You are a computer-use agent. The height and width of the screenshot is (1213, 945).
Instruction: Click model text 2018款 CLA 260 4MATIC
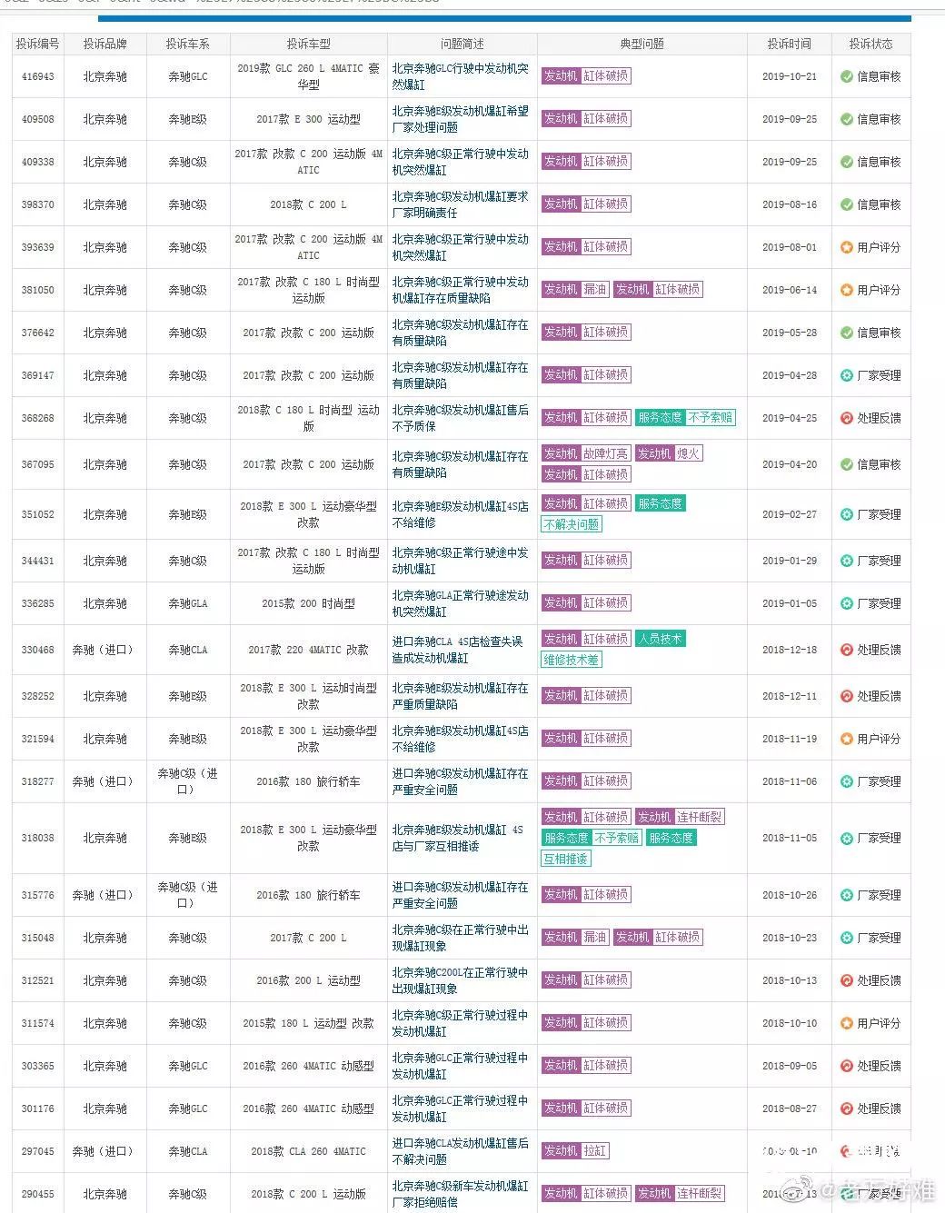click(x=309, y=1151)
